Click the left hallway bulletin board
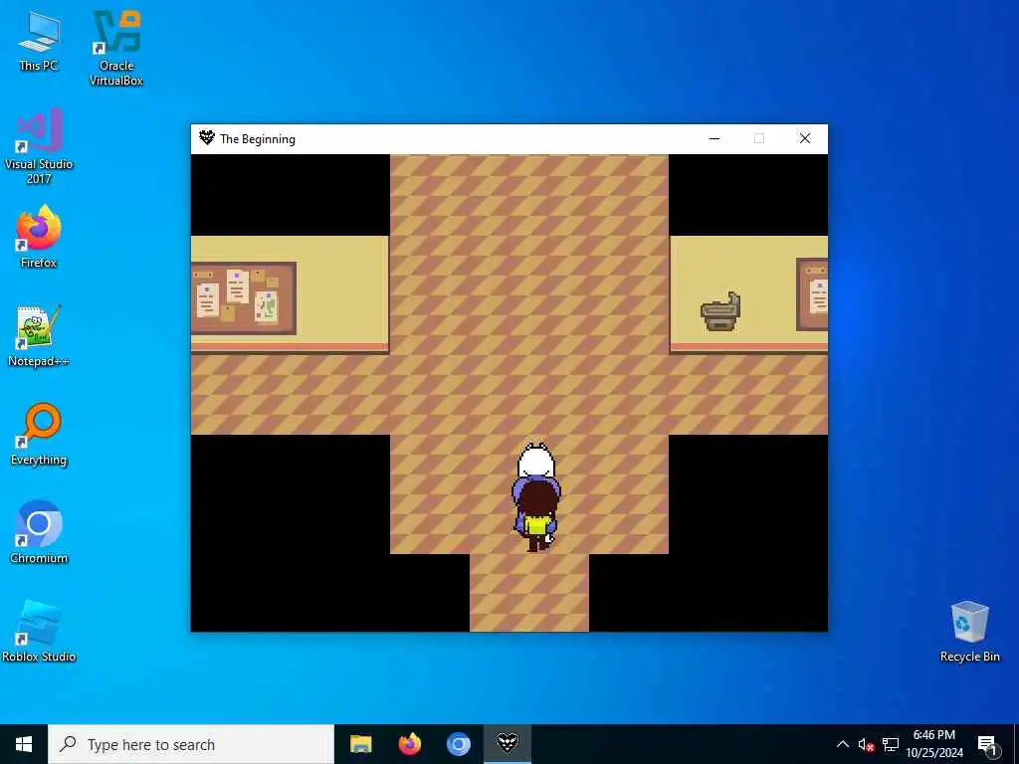 [x=244, y=298]
